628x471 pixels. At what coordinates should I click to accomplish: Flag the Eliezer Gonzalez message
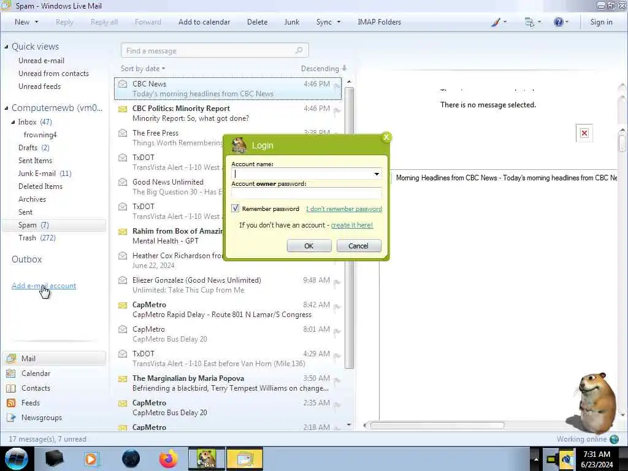(x=337, y=283)
